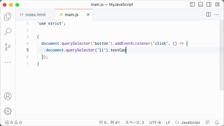Image resolution: width=224 pixels, height=126 pixels.
Task: Show additional views ellipsis in activity bar
Action: 8,62
